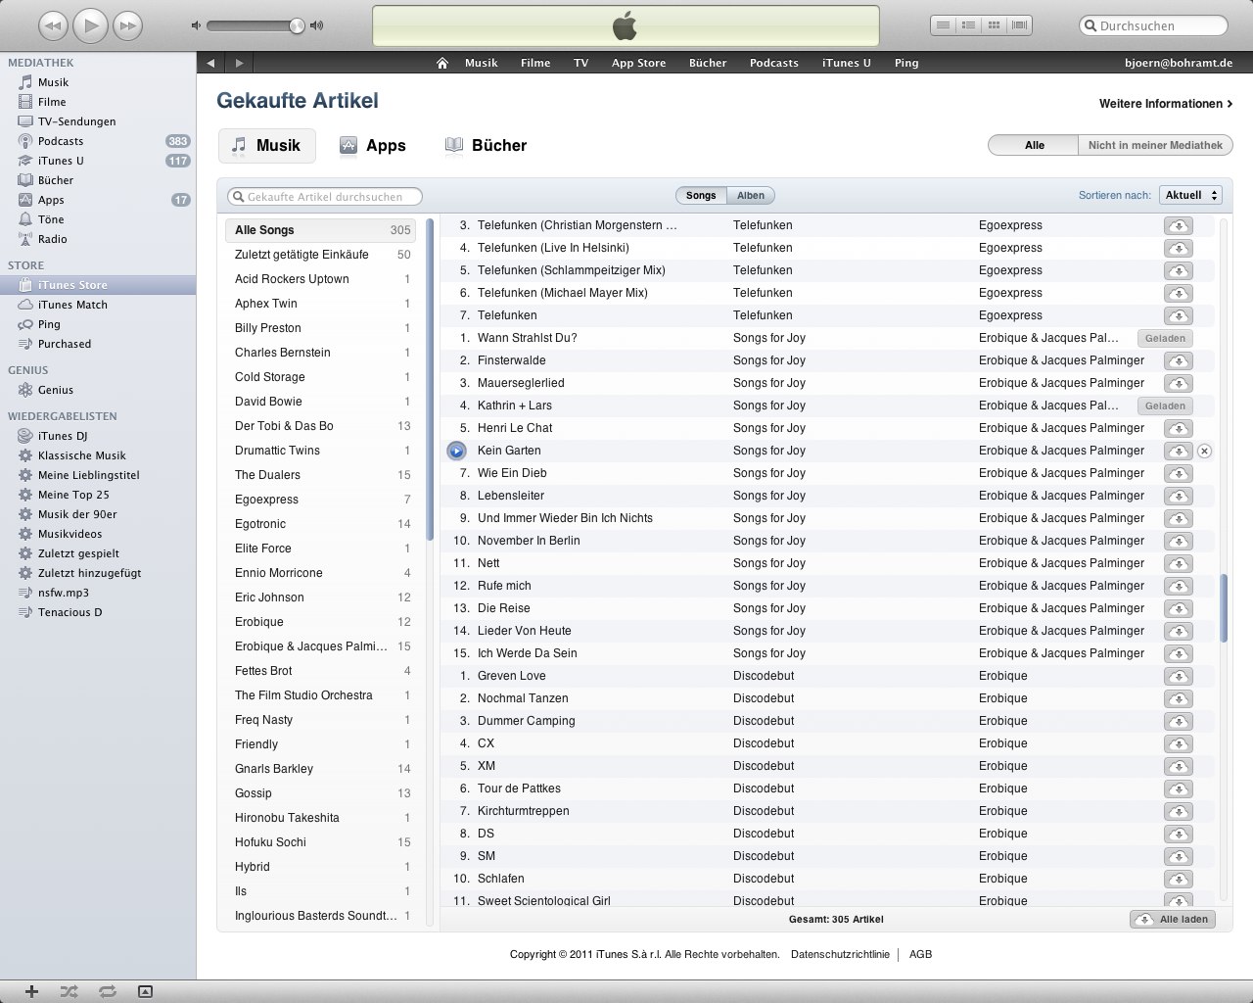1253x1003 pixels.
Task: Click the repeat icon in the bottom bar
Action: (107, 991)
